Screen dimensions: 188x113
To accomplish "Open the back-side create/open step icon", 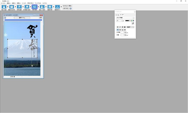I will tap(12, 7).
